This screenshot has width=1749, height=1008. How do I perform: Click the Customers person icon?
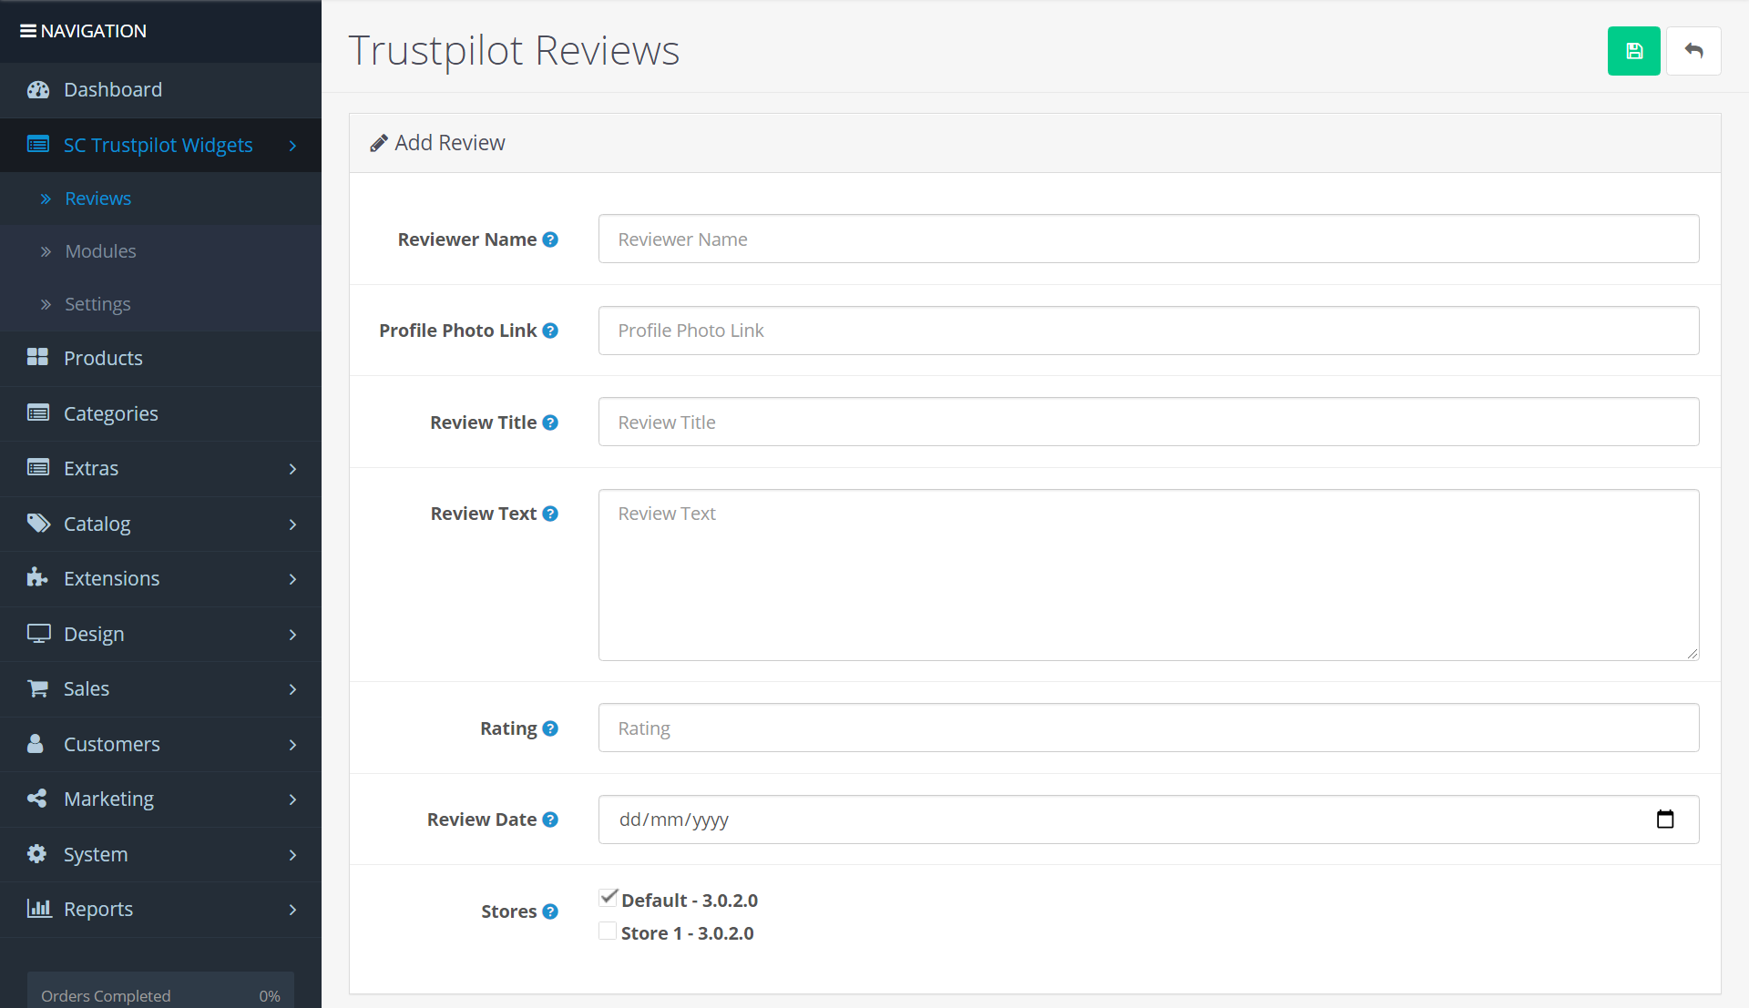(x=36, y=744)
